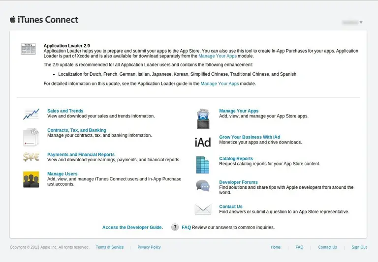Click the 'Localization for Dutch, French, German' bullet
This screenshot has height=262, width=378.
click(178, 74)
